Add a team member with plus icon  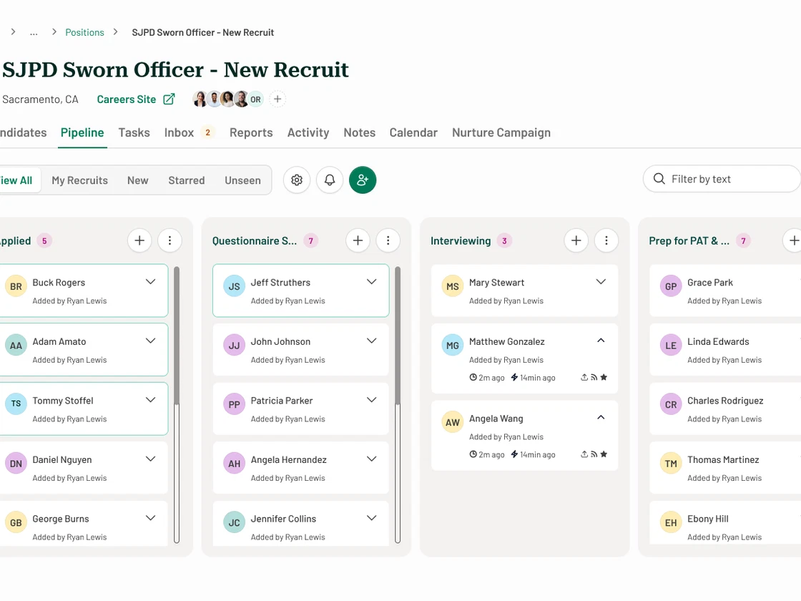[277, 99]
